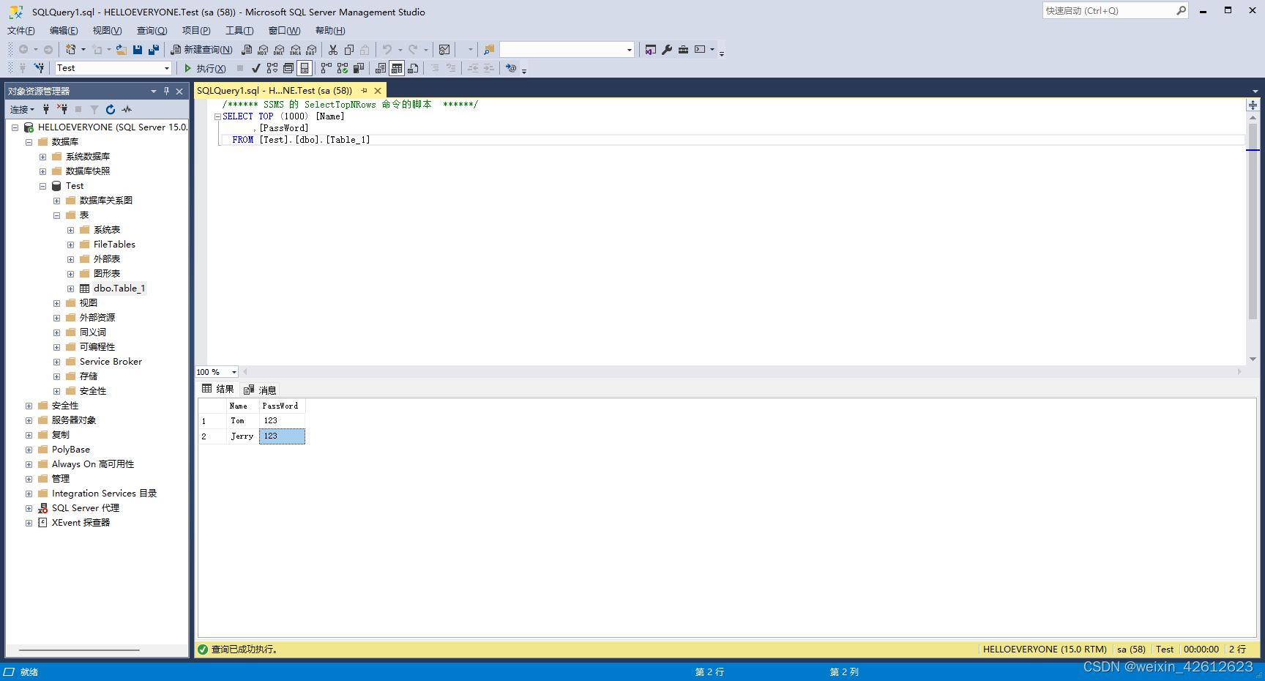The height and width of the screenshot is (681, 1265).
Task: Select Jerry's PassWord cell in results grid
Action: tap(281, 436)
